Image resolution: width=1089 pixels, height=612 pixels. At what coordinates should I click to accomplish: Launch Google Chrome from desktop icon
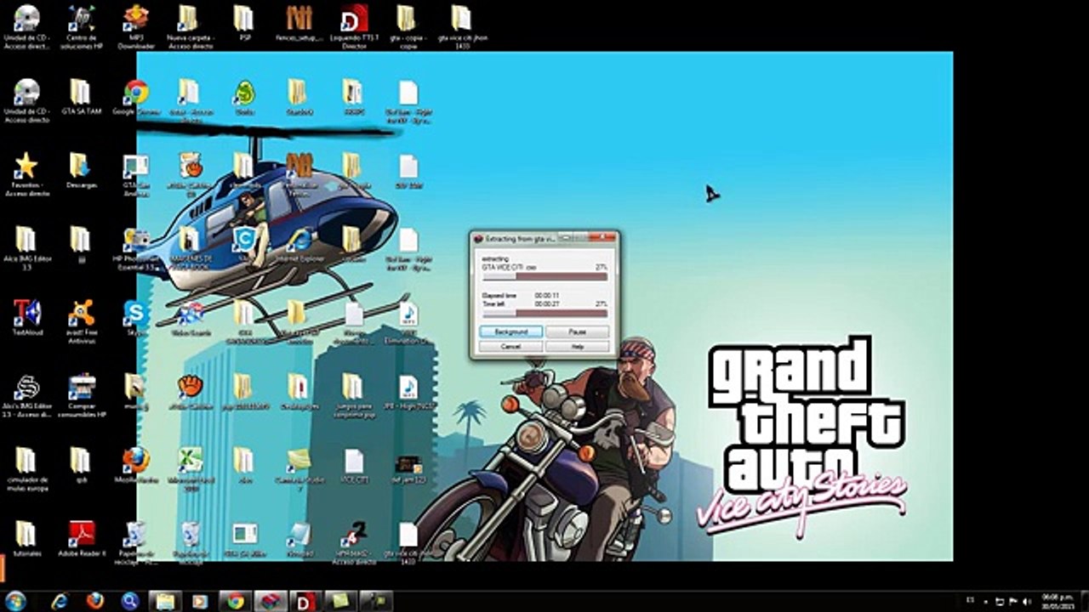[x=136, y=98]
